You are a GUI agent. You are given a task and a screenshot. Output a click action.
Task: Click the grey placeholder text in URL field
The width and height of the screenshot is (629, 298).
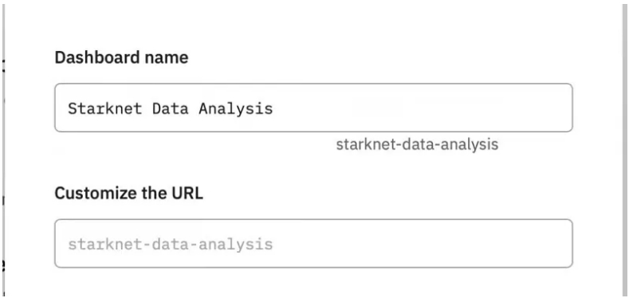[171, 245]
